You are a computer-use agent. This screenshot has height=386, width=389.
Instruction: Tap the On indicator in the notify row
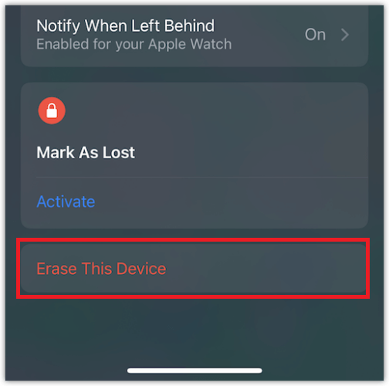tap(315, 35)
